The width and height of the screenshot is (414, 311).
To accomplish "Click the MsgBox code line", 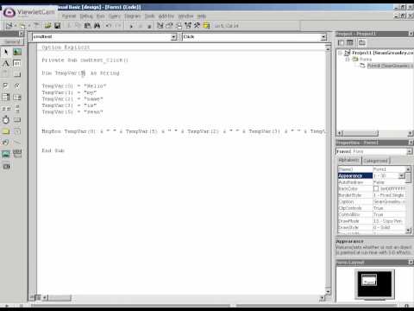I will pos(184,131).
